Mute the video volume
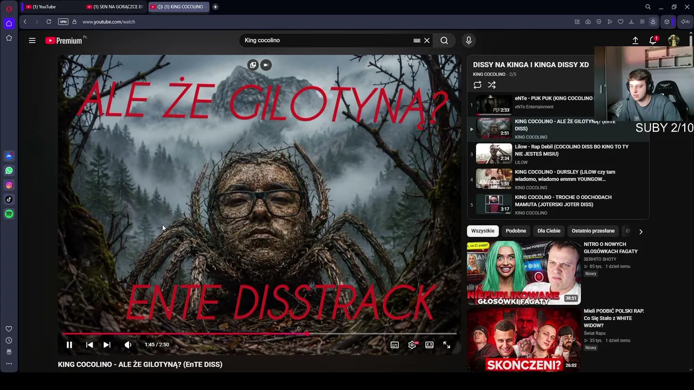 128,344
